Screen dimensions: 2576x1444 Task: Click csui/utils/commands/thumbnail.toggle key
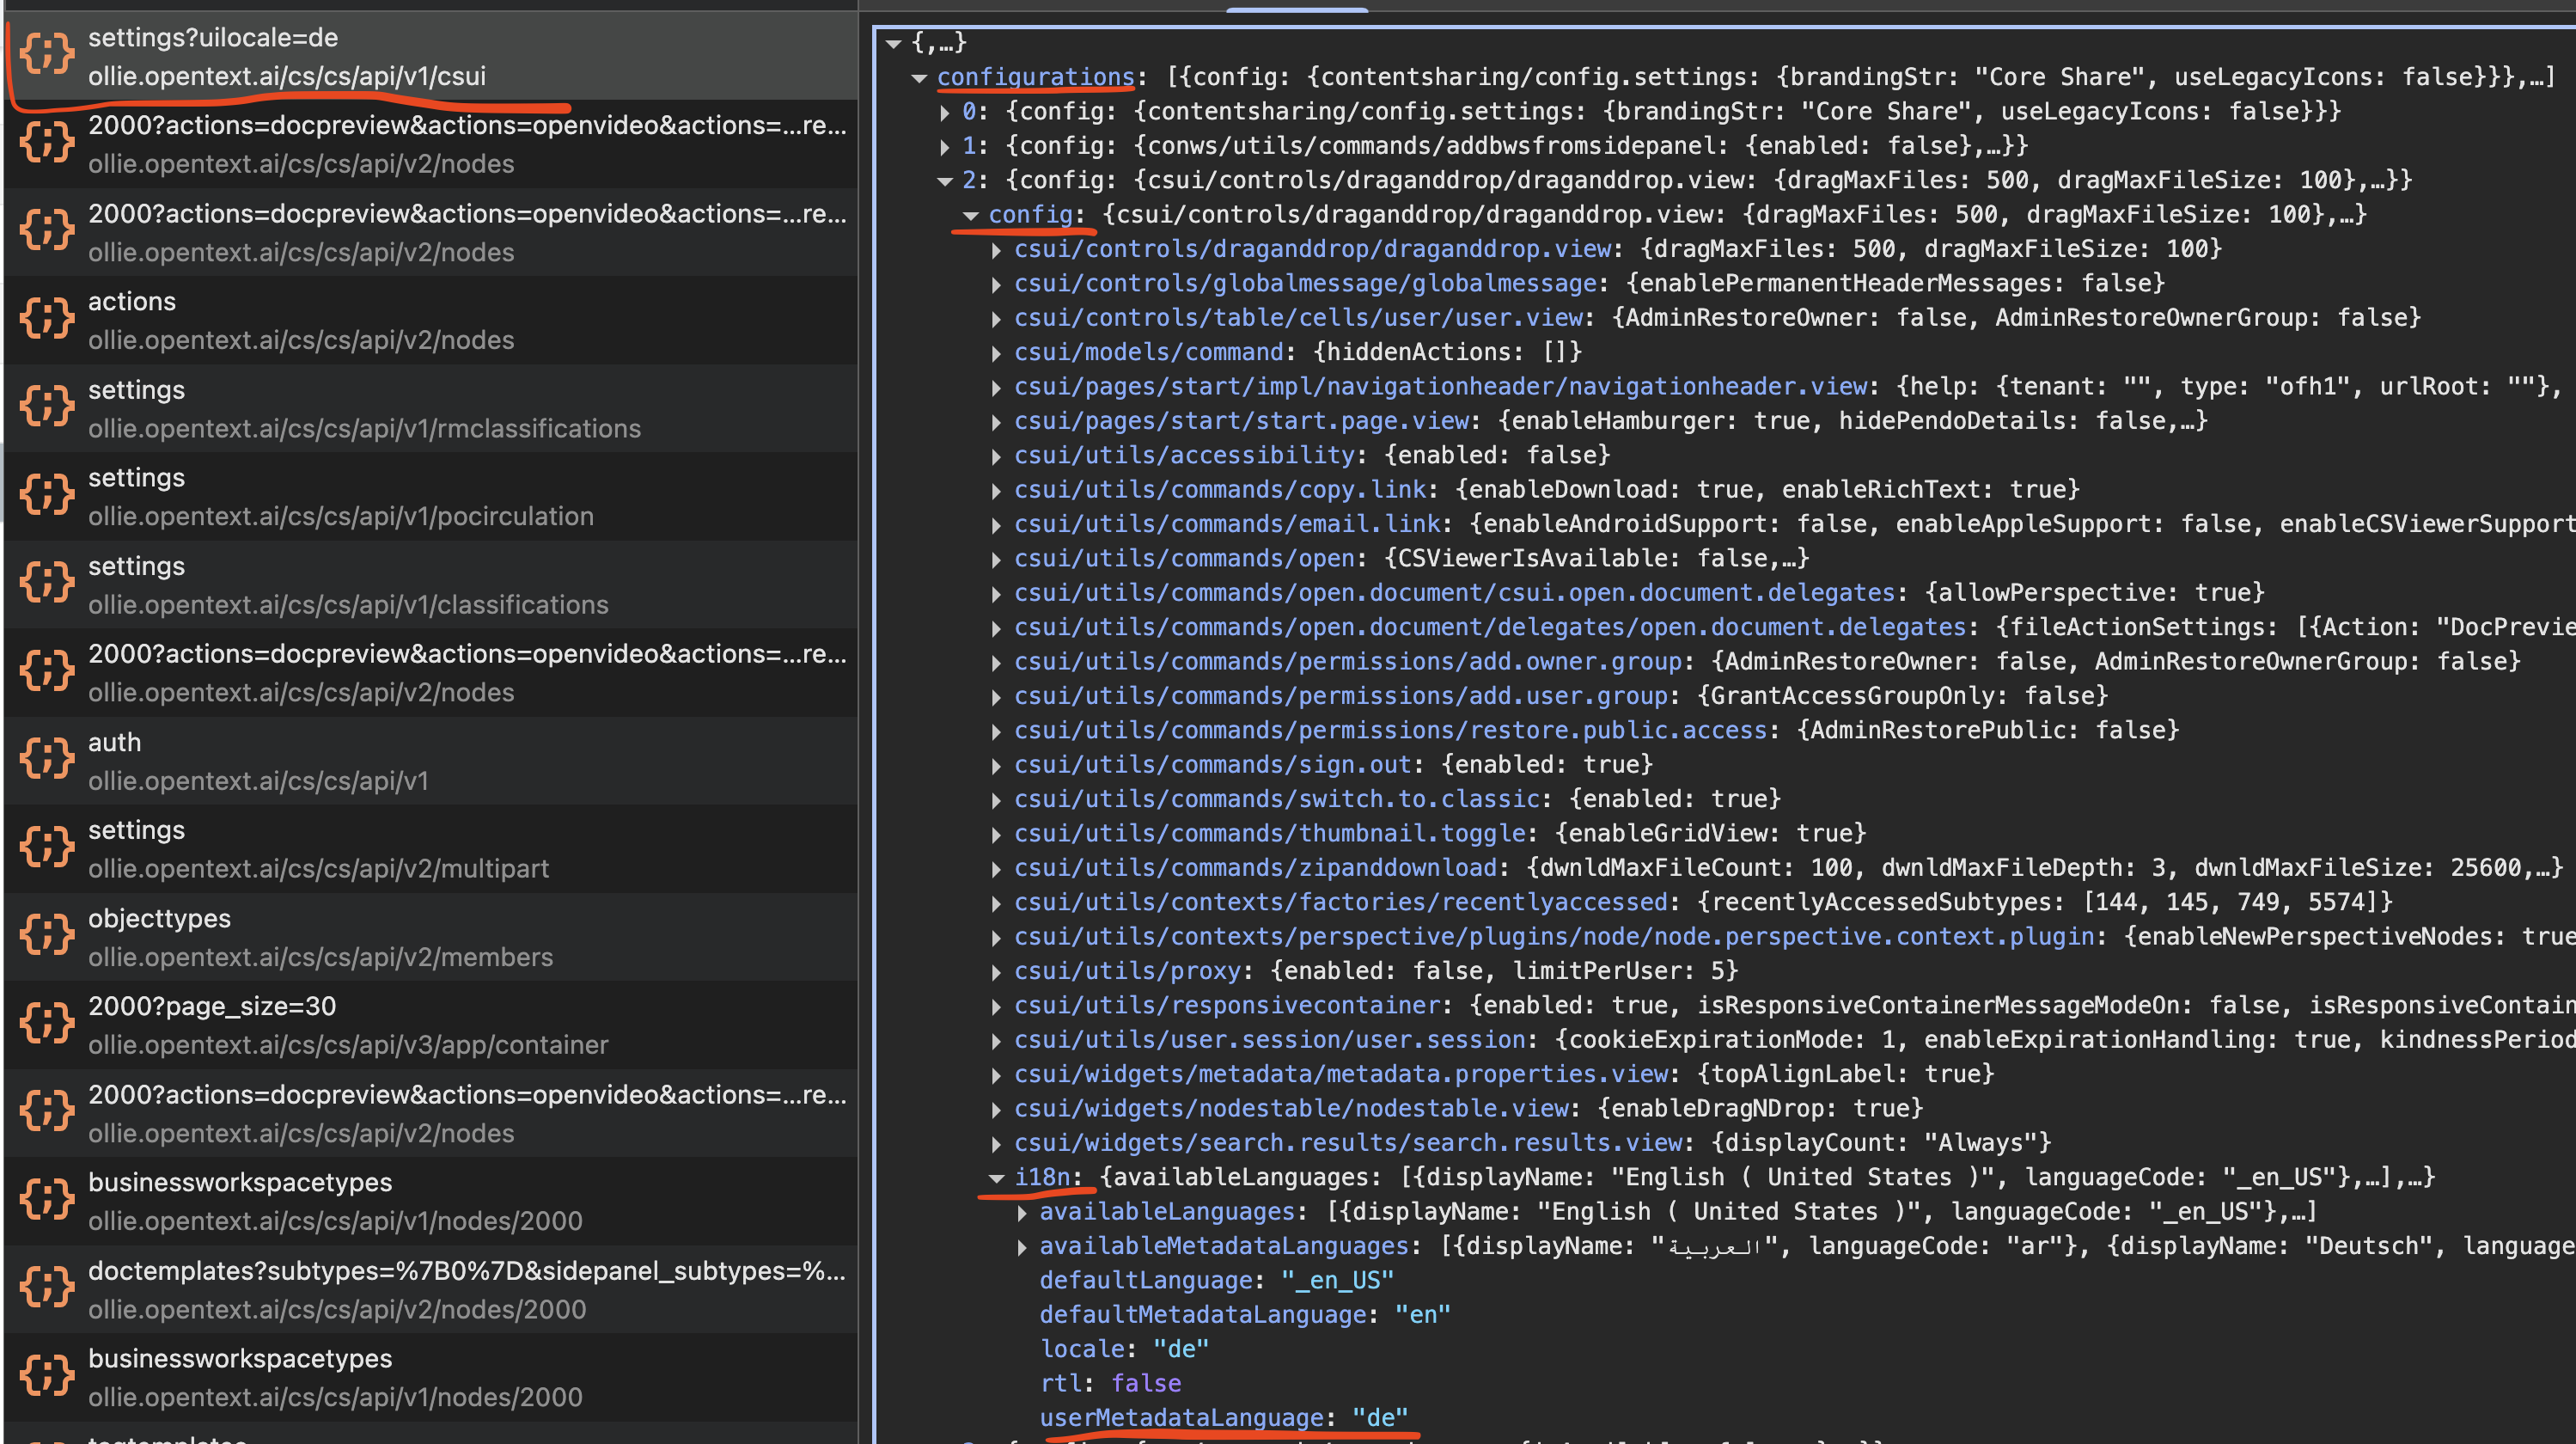coord(1270,833)
